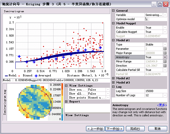Open the Anisotropy True/False dropdown
The height and width of the screenshot is (134, 170).
pos(165,57)
